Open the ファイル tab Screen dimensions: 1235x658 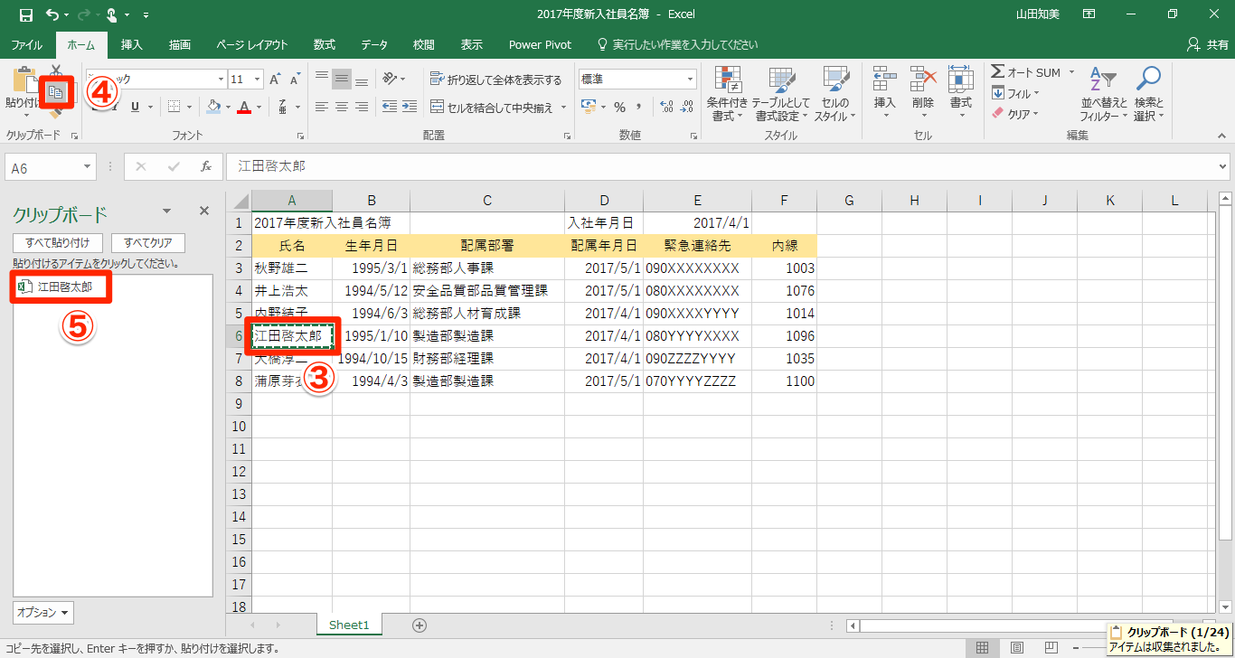27,44
